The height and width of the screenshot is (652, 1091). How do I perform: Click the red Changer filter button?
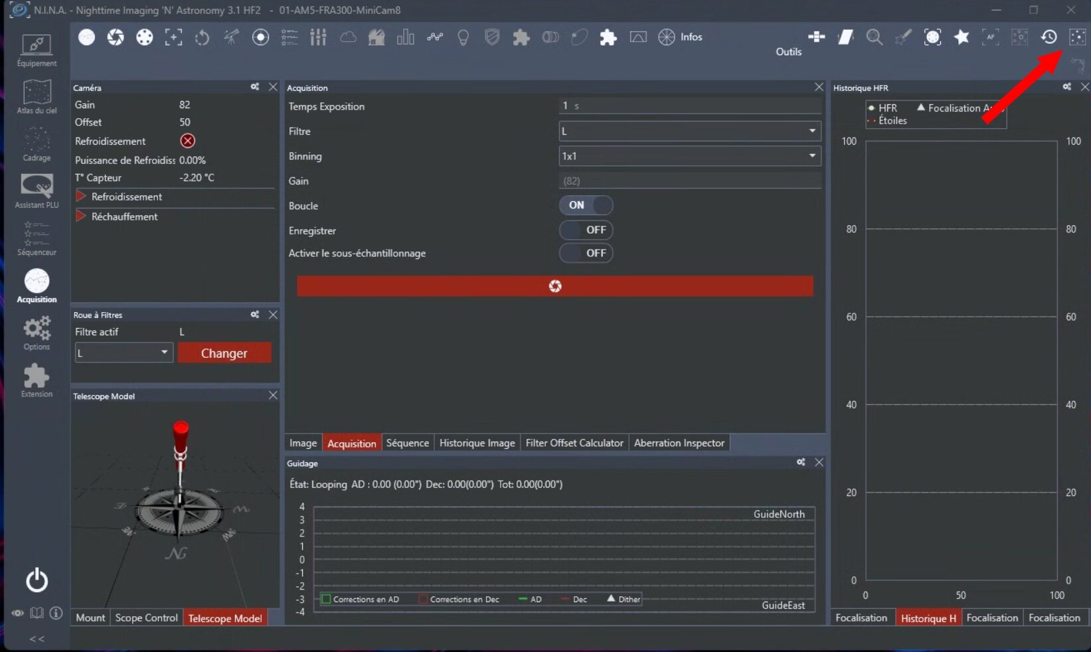click(x=224, y=353)
